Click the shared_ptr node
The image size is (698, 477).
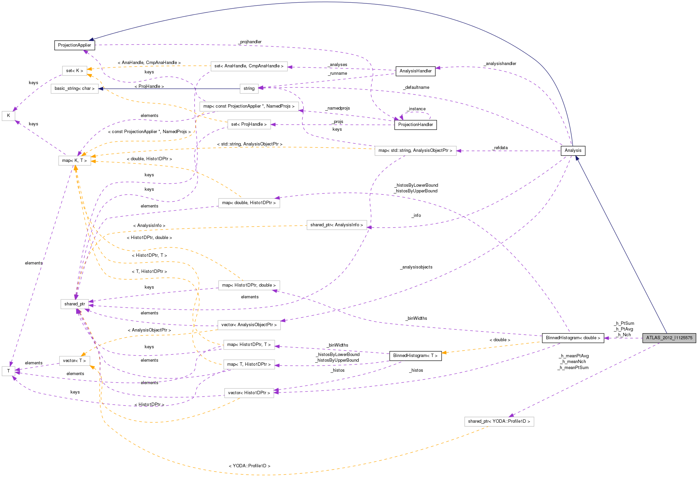pyautogui.click(x=74, y=304)
